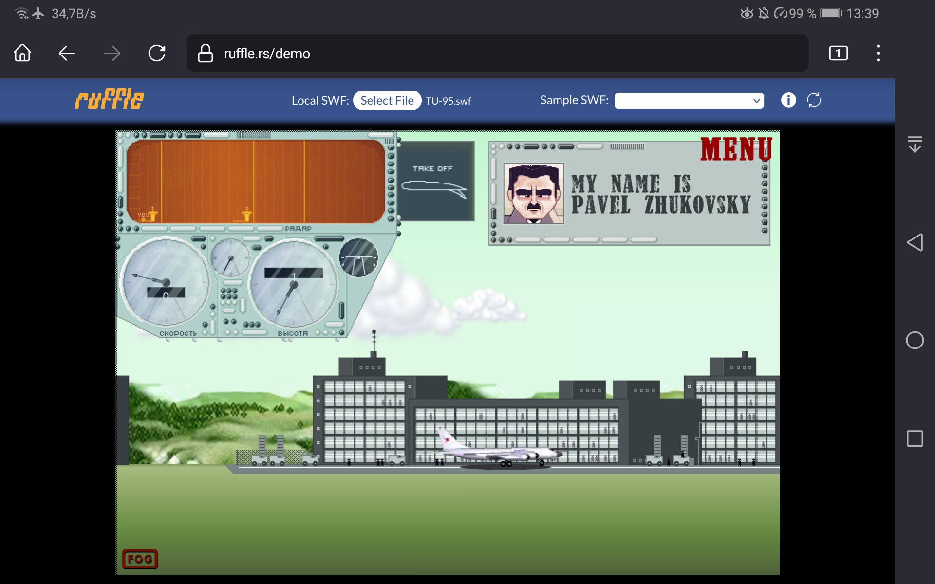Open the three-dot browser menu
The height and width of the screenshot is (584, 935).
click(x=878, y=53)
